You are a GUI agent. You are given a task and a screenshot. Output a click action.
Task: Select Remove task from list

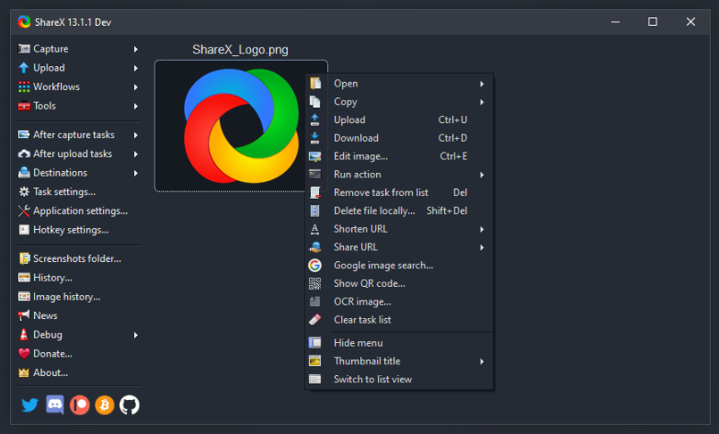coord(399,193)
